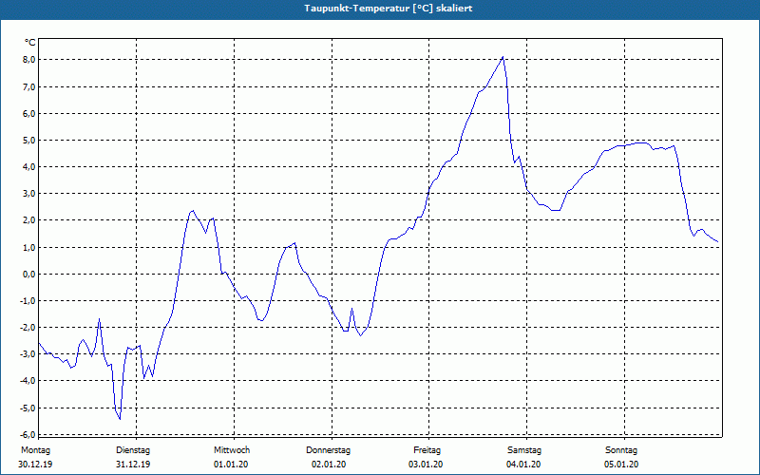Click the date 31.12.19
The height and width of the screenshot is (475, 760).
click(133, 465)
